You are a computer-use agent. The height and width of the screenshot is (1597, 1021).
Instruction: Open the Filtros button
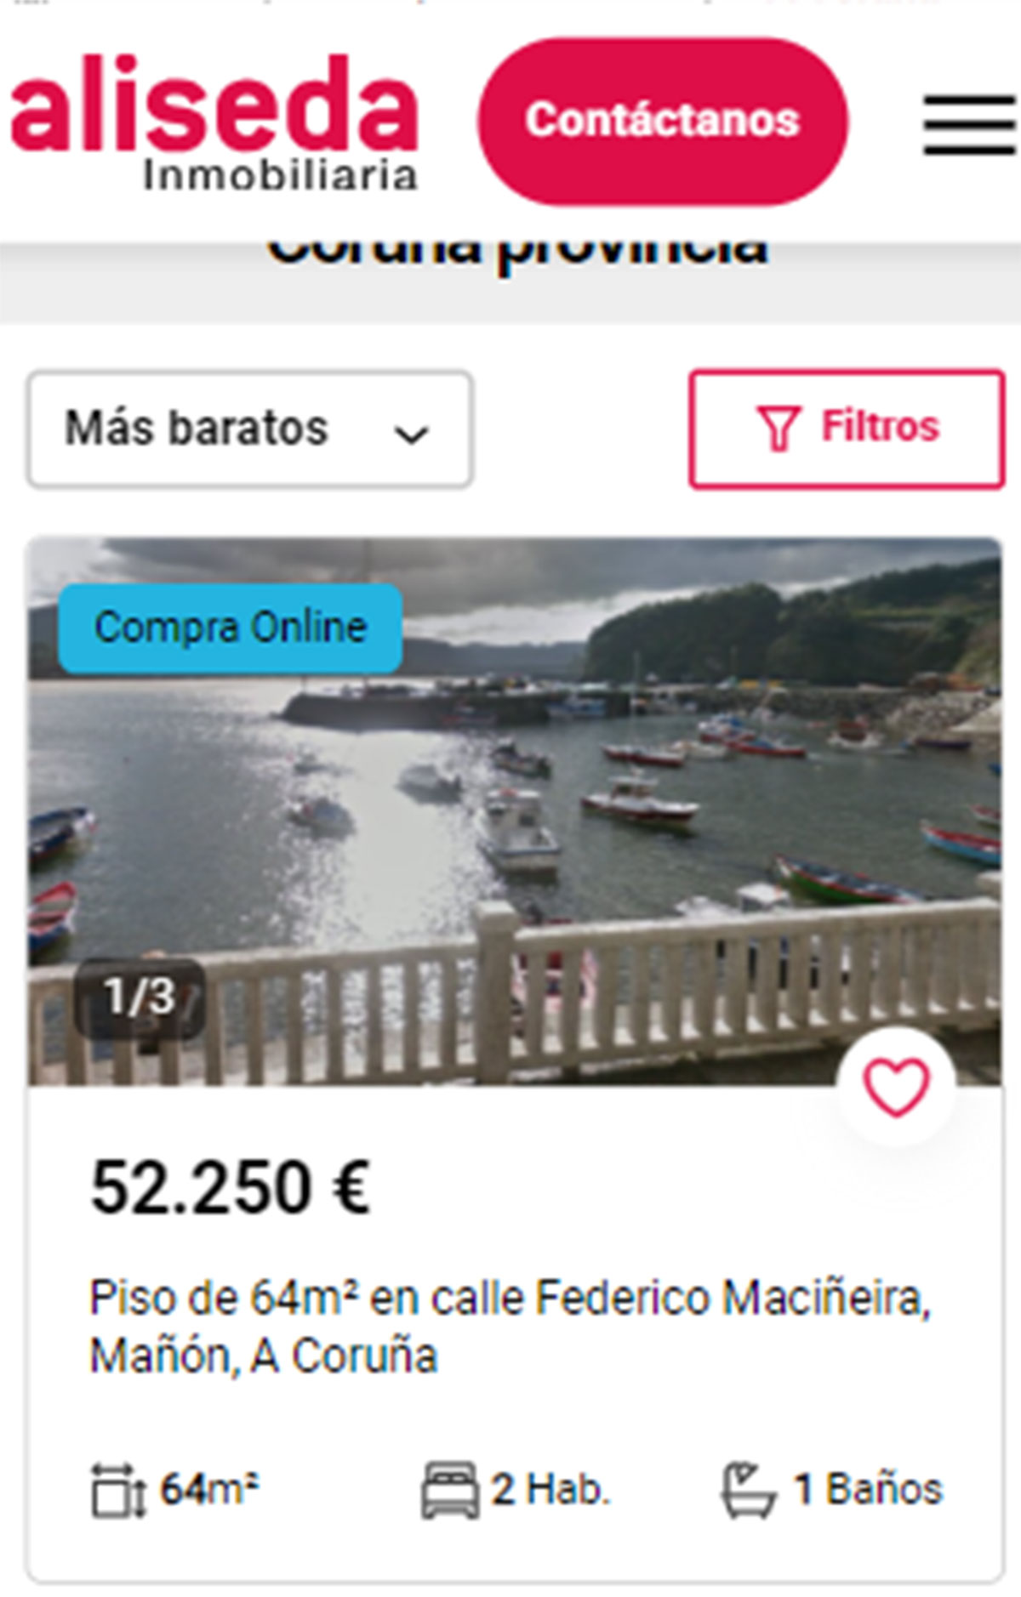tap(847, 429)
